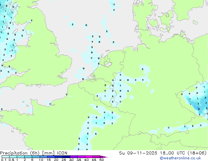Click the '3' precipitation value on map
This screenshot has width=208, height=161.
(206, 103)
